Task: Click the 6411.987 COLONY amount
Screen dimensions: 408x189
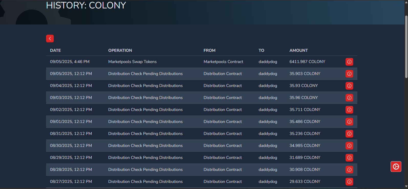Action: click(307, 62)
